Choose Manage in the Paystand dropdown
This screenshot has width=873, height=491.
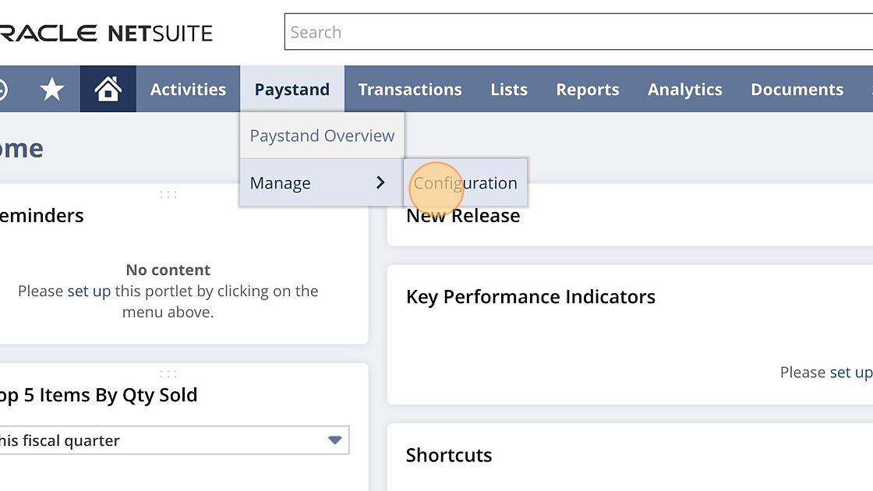click(322, 182)
